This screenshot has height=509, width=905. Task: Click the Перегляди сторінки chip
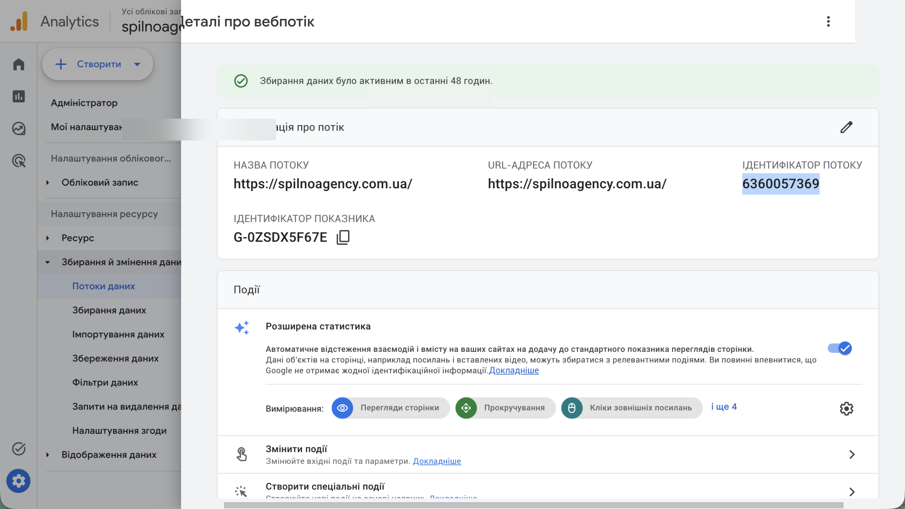click(x=391, y=408)
